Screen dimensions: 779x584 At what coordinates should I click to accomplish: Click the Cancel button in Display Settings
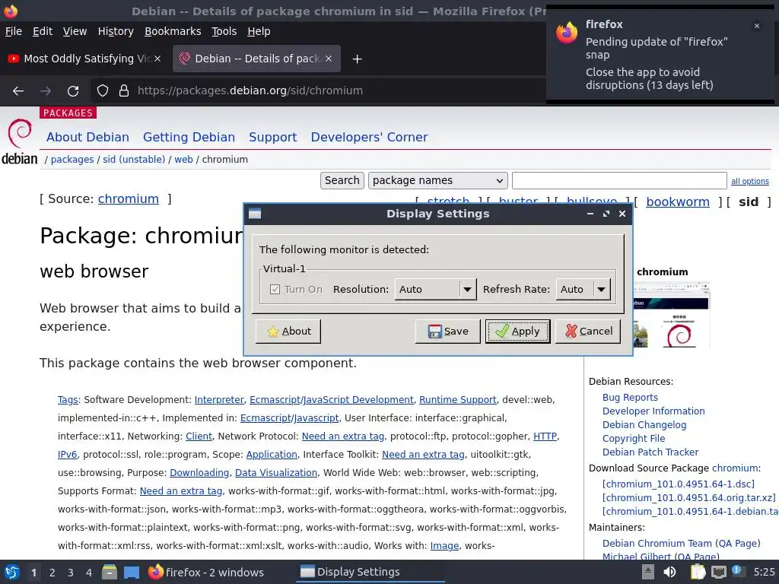588,332
